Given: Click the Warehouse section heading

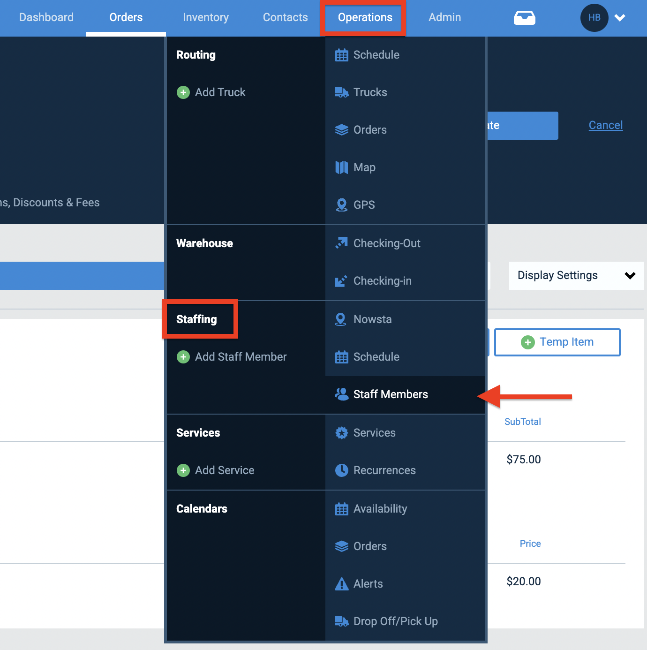Looking at the screenshot, I should [204, 243].
